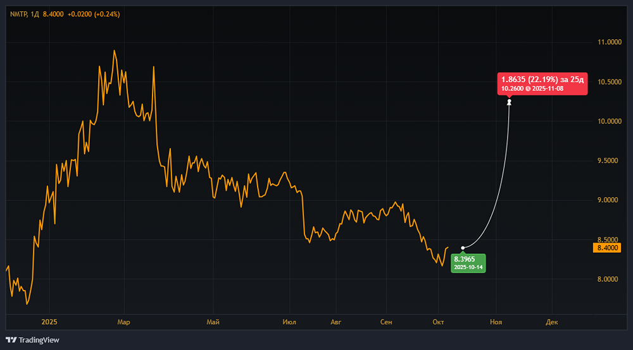Click the Дек time axis label
633x350 pixels.
click(551, 322)
